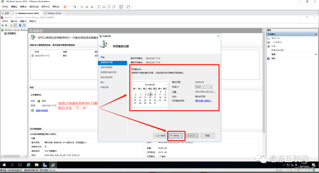Select date 9 in the calendar
Viewport: 319px width, 173px height.
click(150, 95)
